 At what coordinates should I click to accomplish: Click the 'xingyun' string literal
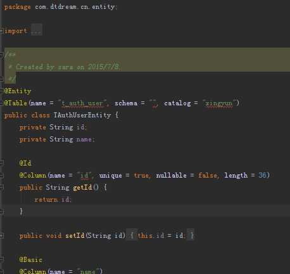coord(219,103)
